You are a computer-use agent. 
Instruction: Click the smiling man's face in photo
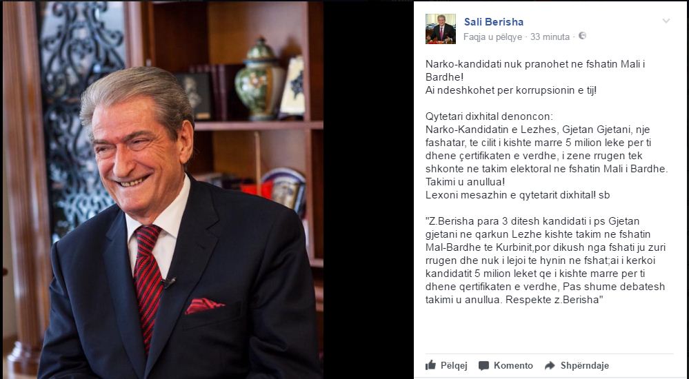click(x=139, y=158)
